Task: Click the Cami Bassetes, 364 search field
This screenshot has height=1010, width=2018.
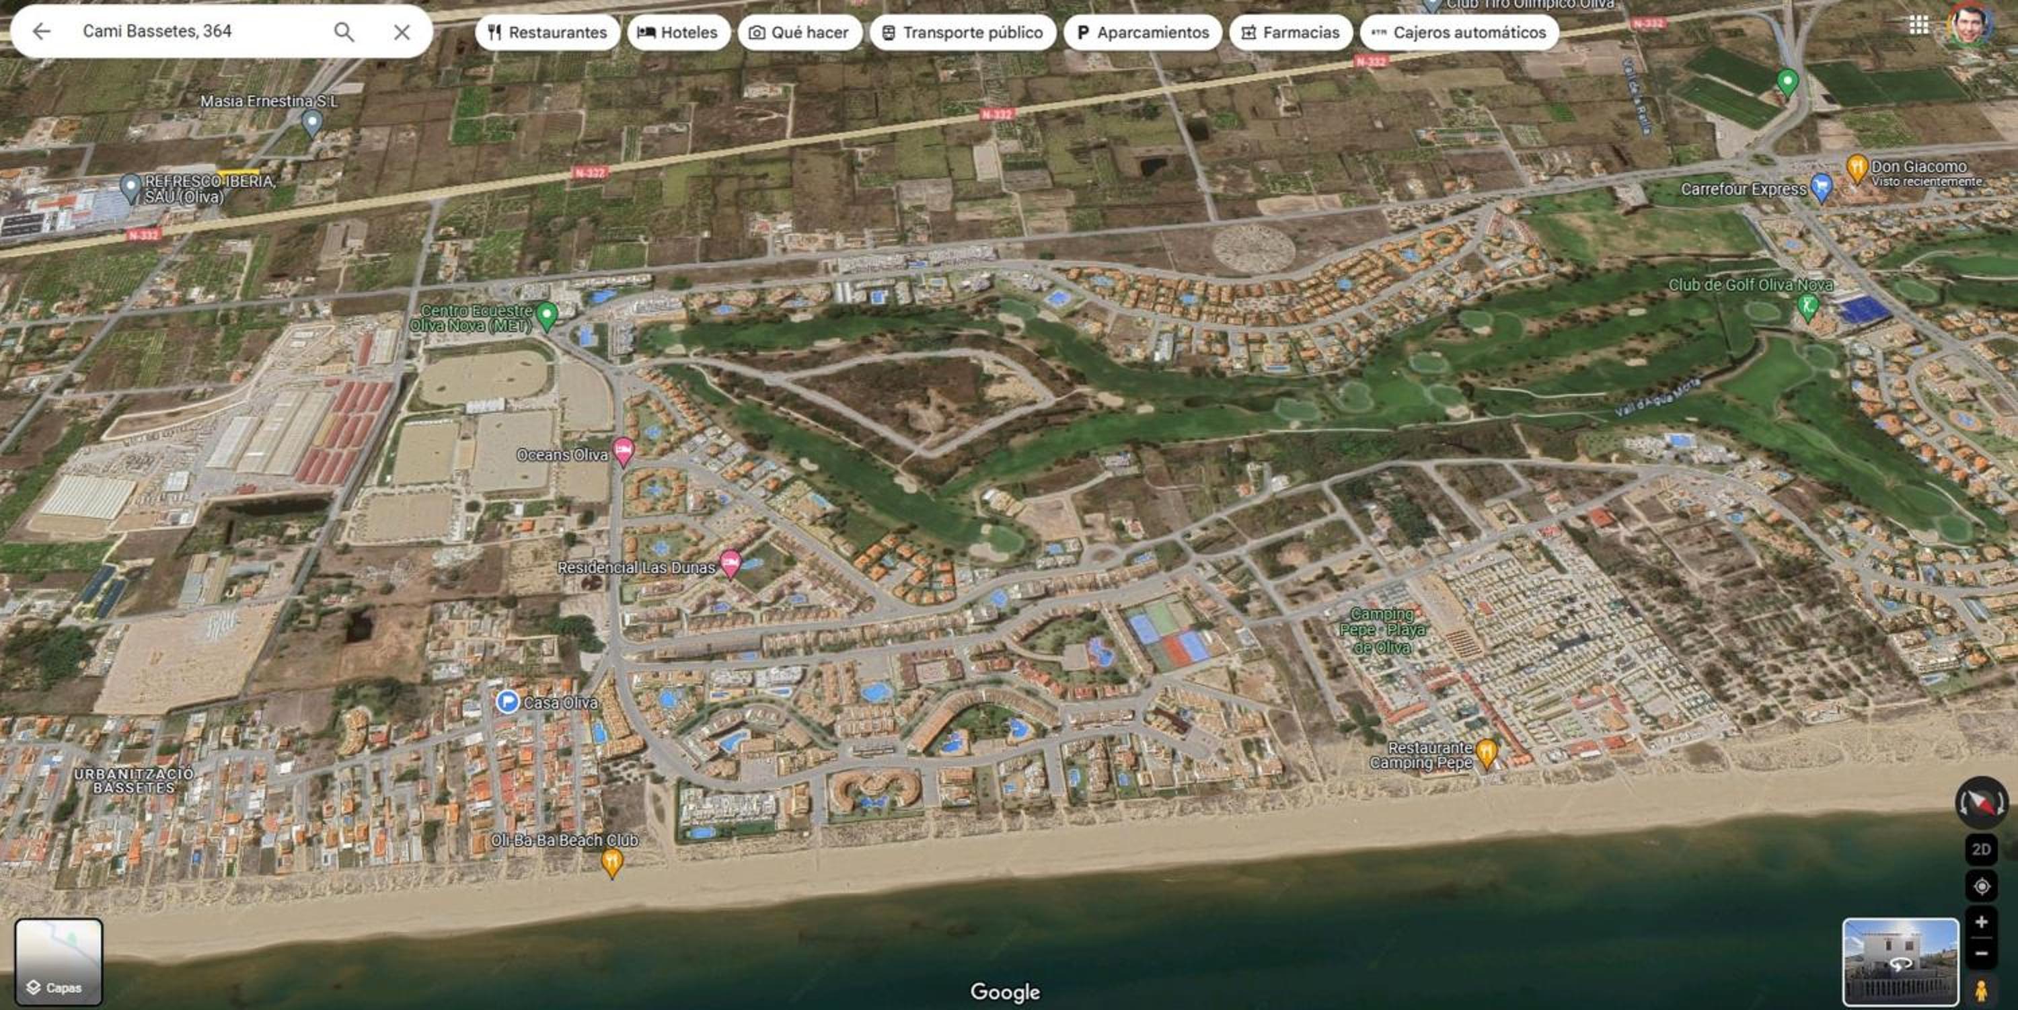Action: click(x=196, y=32)
